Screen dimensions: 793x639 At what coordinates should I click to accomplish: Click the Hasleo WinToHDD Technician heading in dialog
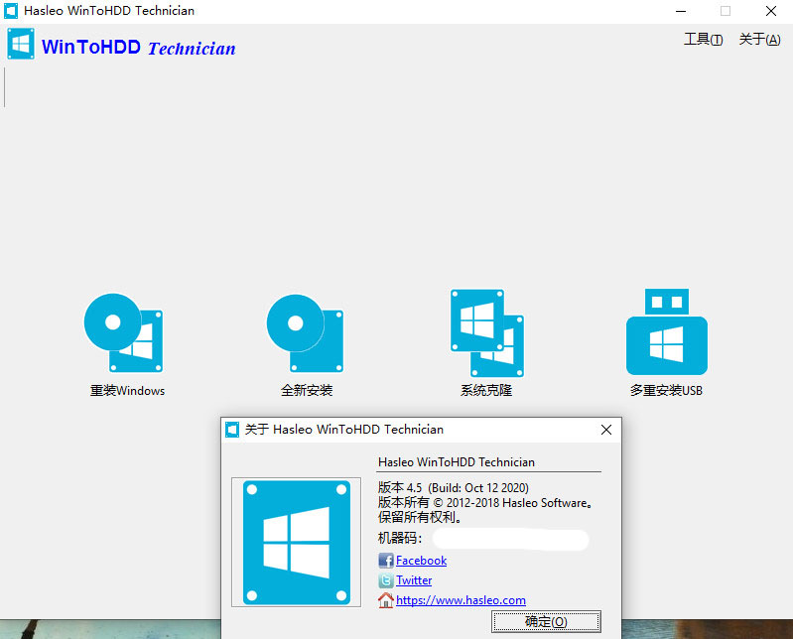(457, 462)
